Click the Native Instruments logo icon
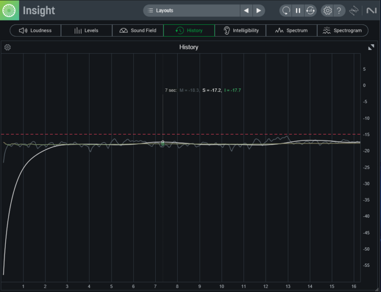381x292 pixels. pyautogui.click(x=371, y=10)
